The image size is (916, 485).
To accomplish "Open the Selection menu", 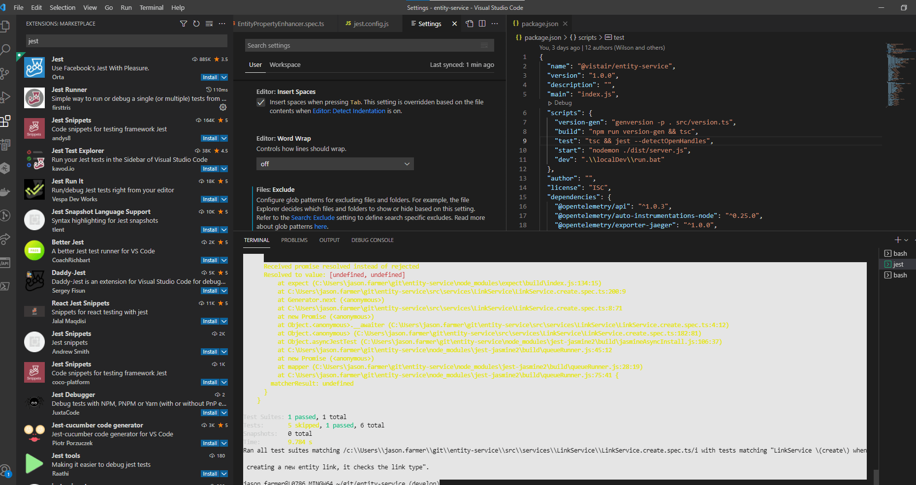I will (x=63, y=7).
